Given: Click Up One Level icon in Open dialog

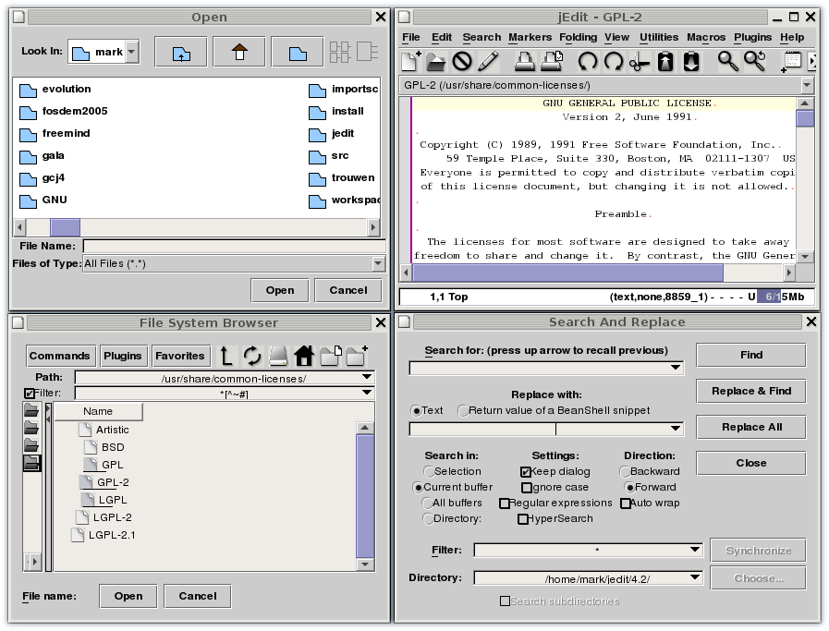Looking at the screenshot, I should 181,52.
